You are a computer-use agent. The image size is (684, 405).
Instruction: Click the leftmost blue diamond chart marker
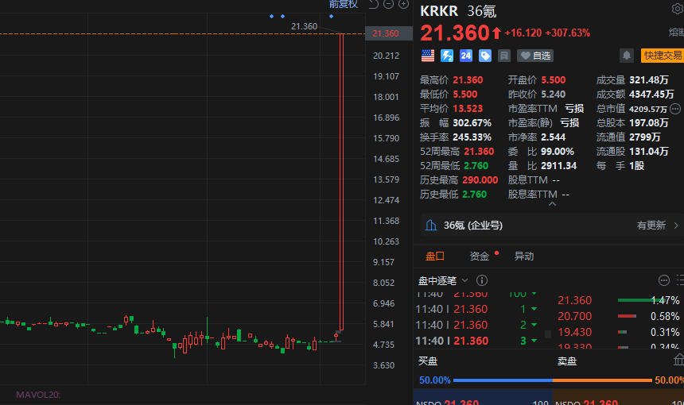(271, 17)
